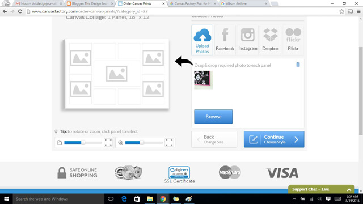Switch to the Album Archive tab
This screenshot has height=204, width=363.
[243, 3]
